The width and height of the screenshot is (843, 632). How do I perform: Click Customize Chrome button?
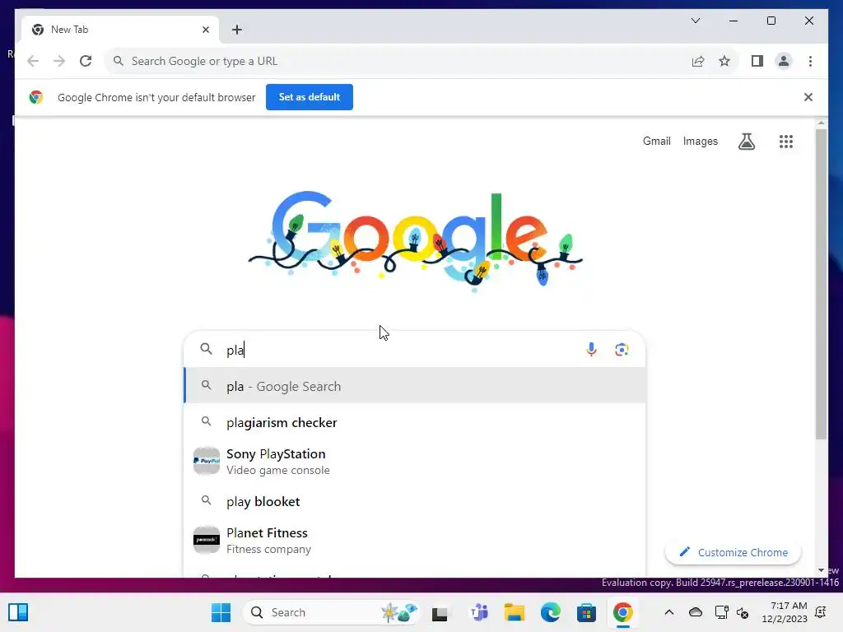[733, 552]
